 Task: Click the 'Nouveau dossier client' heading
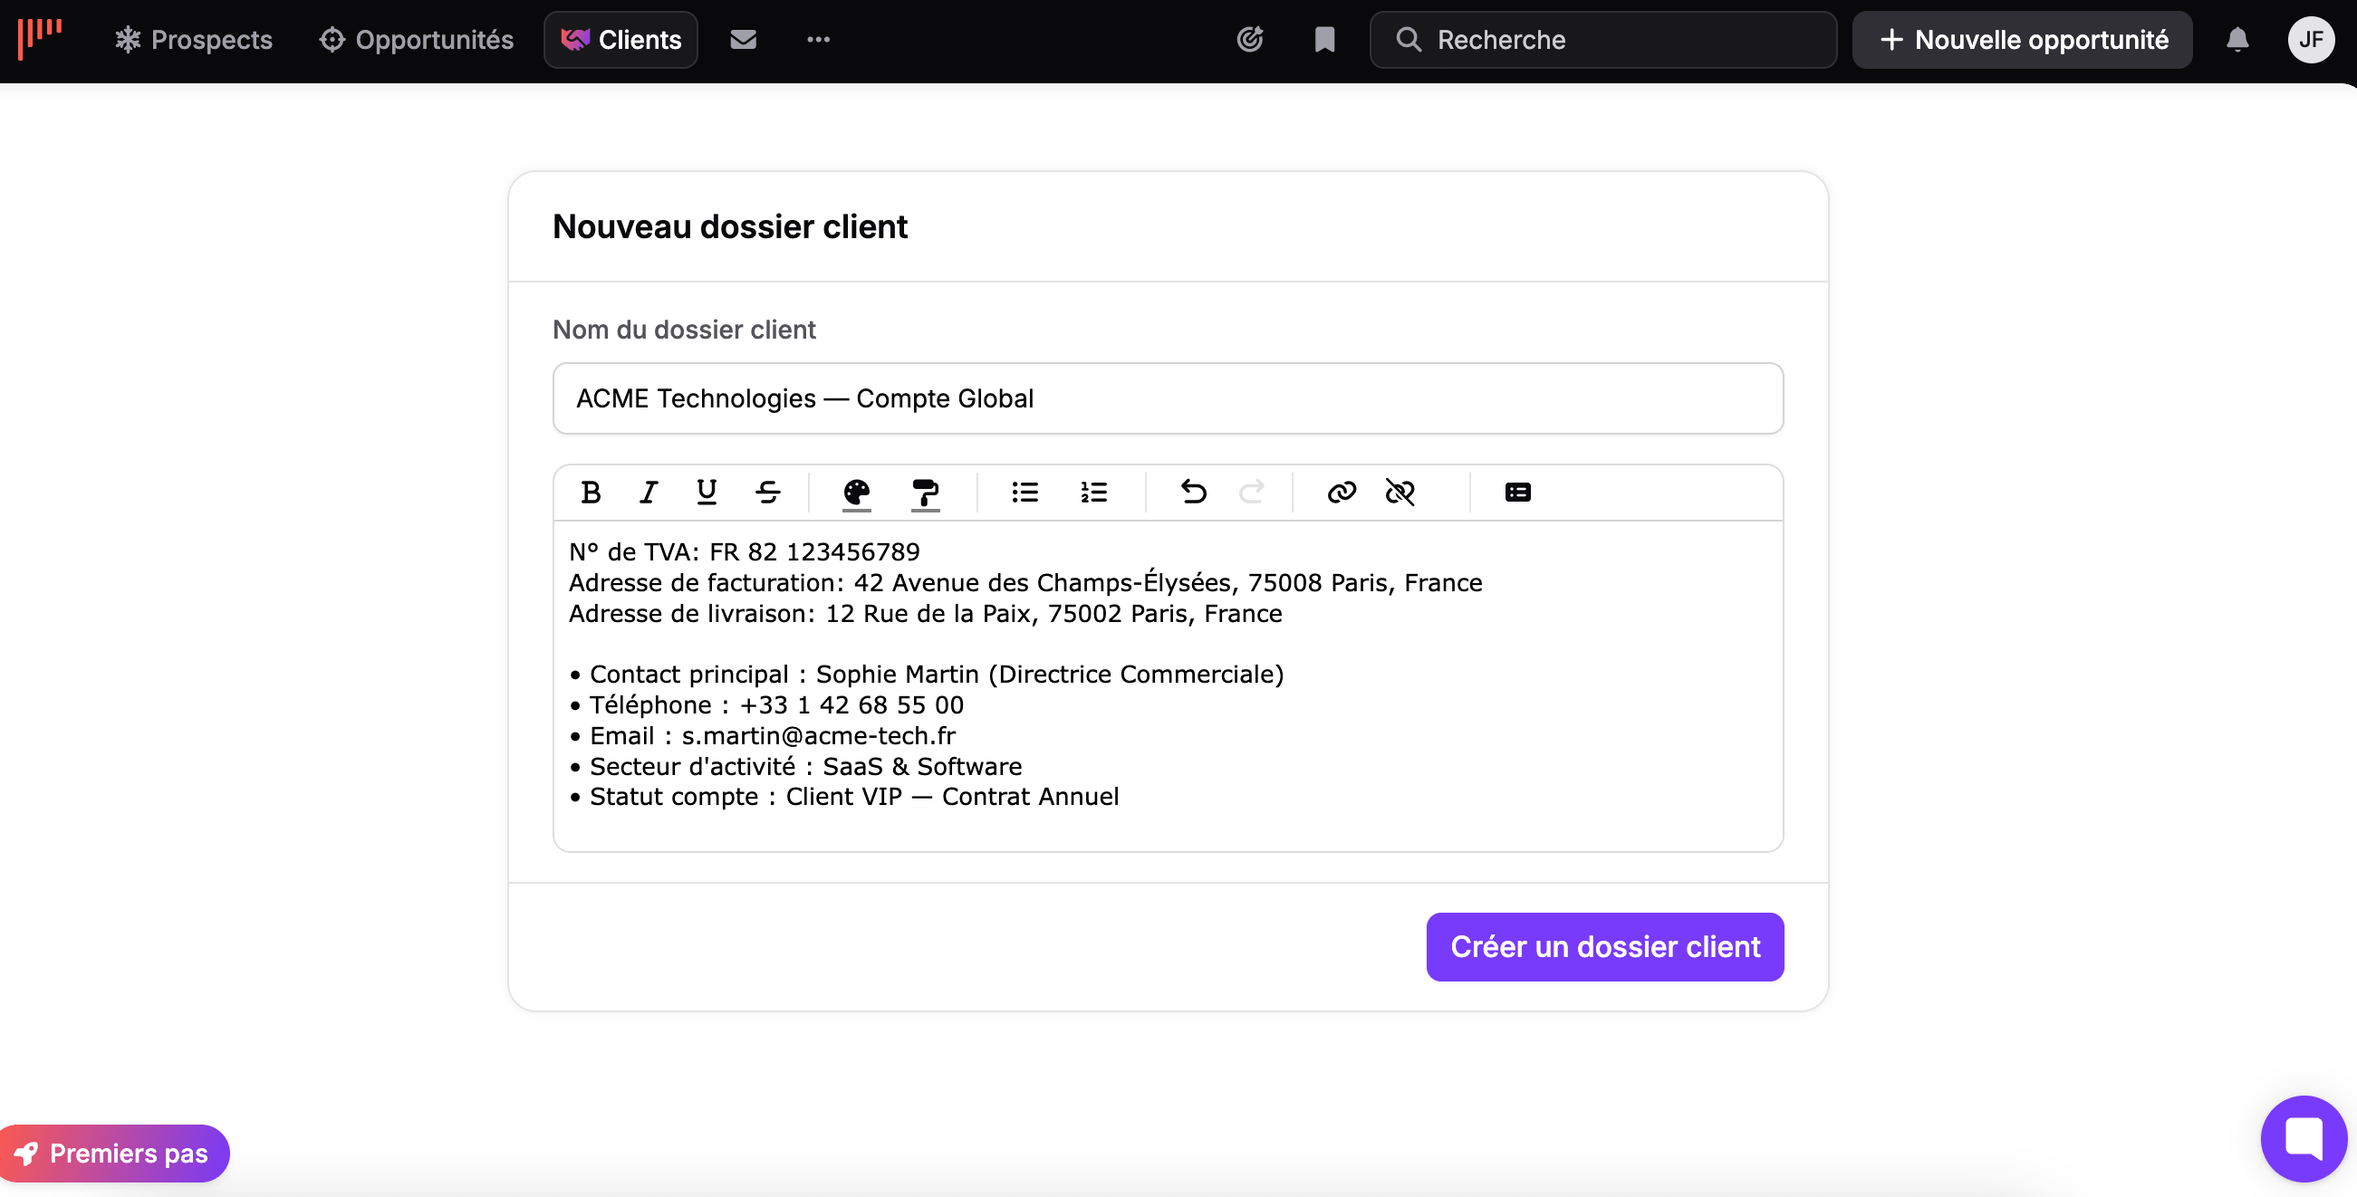(729, 226)
